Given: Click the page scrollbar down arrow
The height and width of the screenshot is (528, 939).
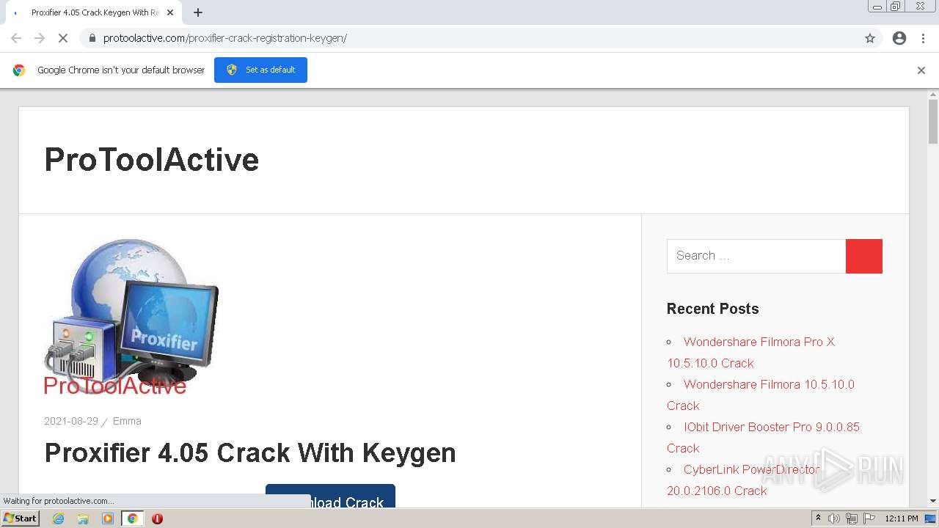Looking at the screenshot, I should tap(933, 501).
